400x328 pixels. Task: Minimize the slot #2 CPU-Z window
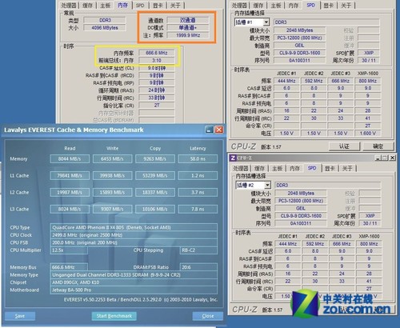pyautogui.click(x=378, y=158)
